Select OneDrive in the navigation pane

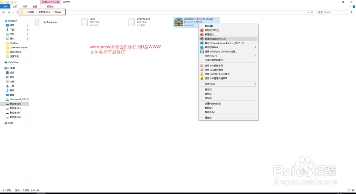(13, 62)
